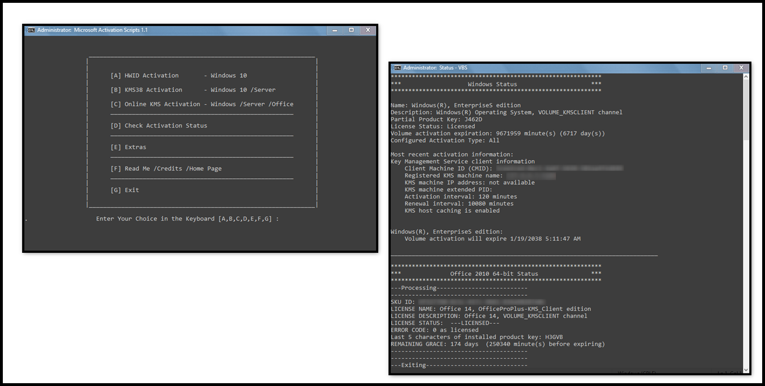This screenshot has width=765, height=386.
Task: Select the "[B] KMS38 Activation" menu line
Action: point(193,90)
